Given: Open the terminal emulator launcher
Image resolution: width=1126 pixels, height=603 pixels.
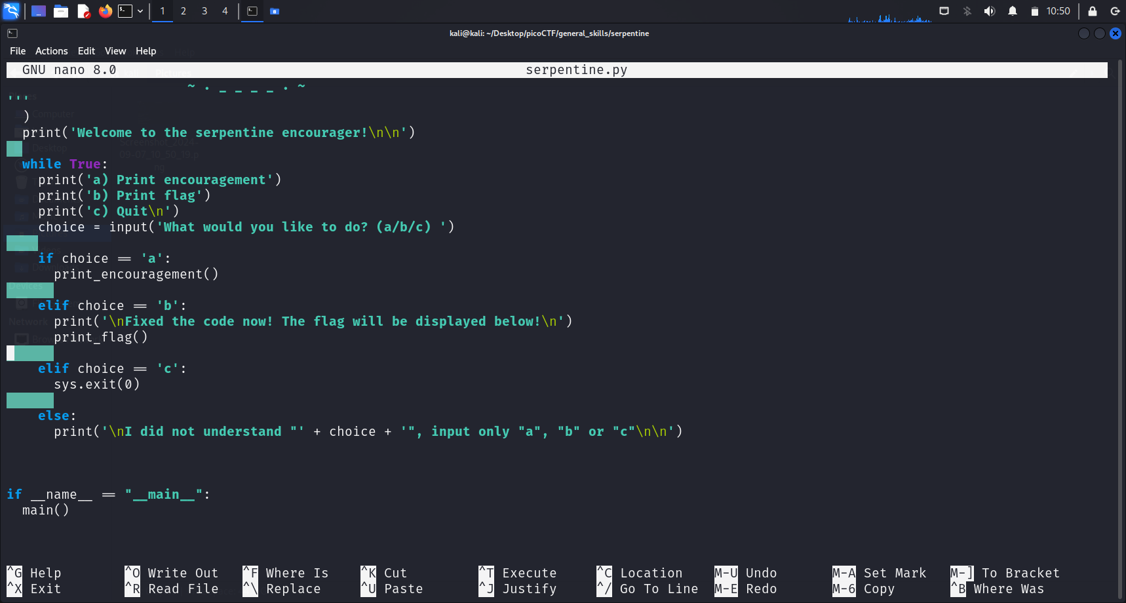Looking at the screenshot, I should 125,11.
